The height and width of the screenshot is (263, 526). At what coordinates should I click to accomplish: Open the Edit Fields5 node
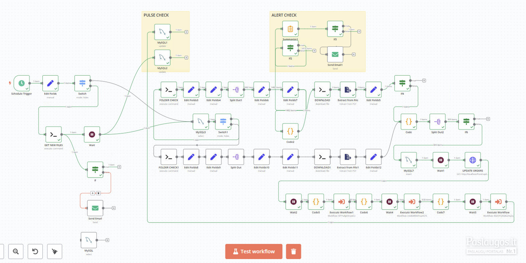pos(373,90)
